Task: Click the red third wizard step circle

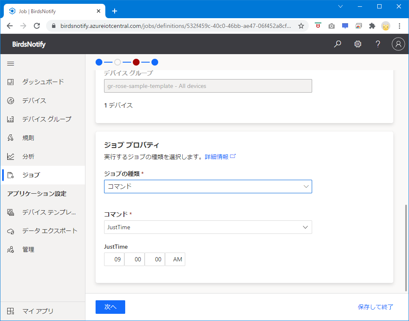Action: click(x=136, y=62)
